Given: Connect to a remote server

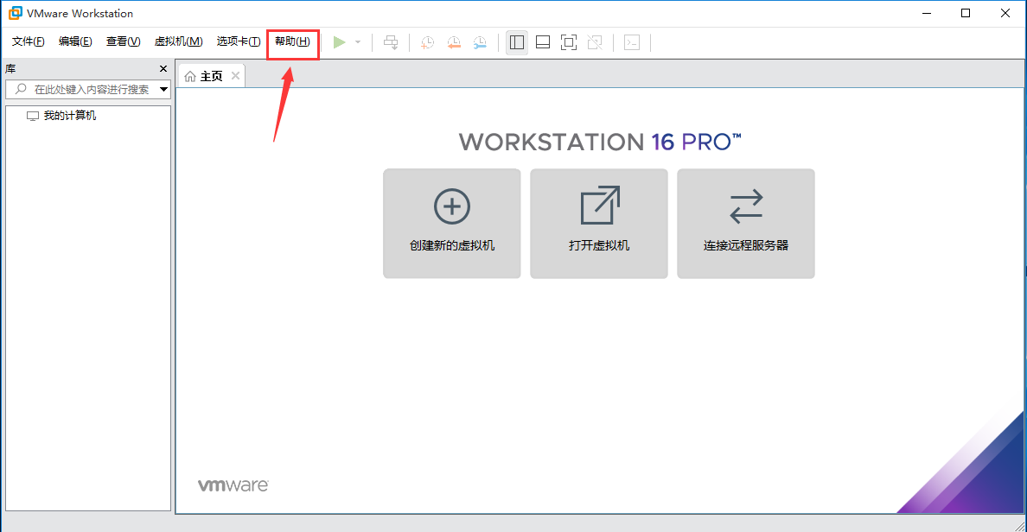Looking at the screenshot, I should tap(745, 223).
